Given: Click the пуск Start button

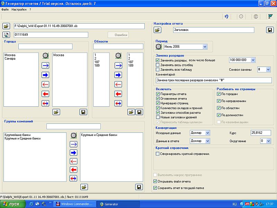Looking at the screenshot, I should [x=12, y=204].
